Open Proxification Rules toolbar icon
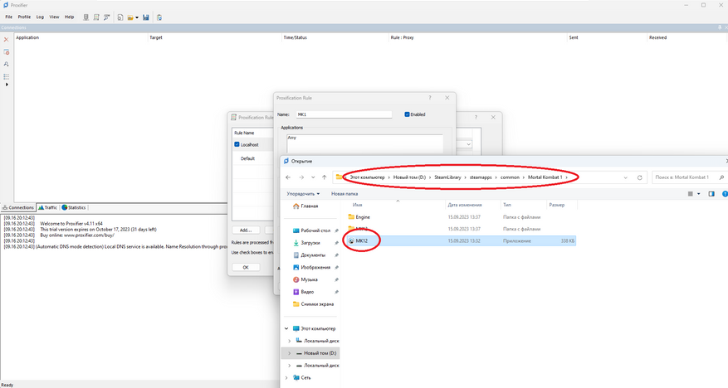The image size is (728, 388). pos(96,17)
